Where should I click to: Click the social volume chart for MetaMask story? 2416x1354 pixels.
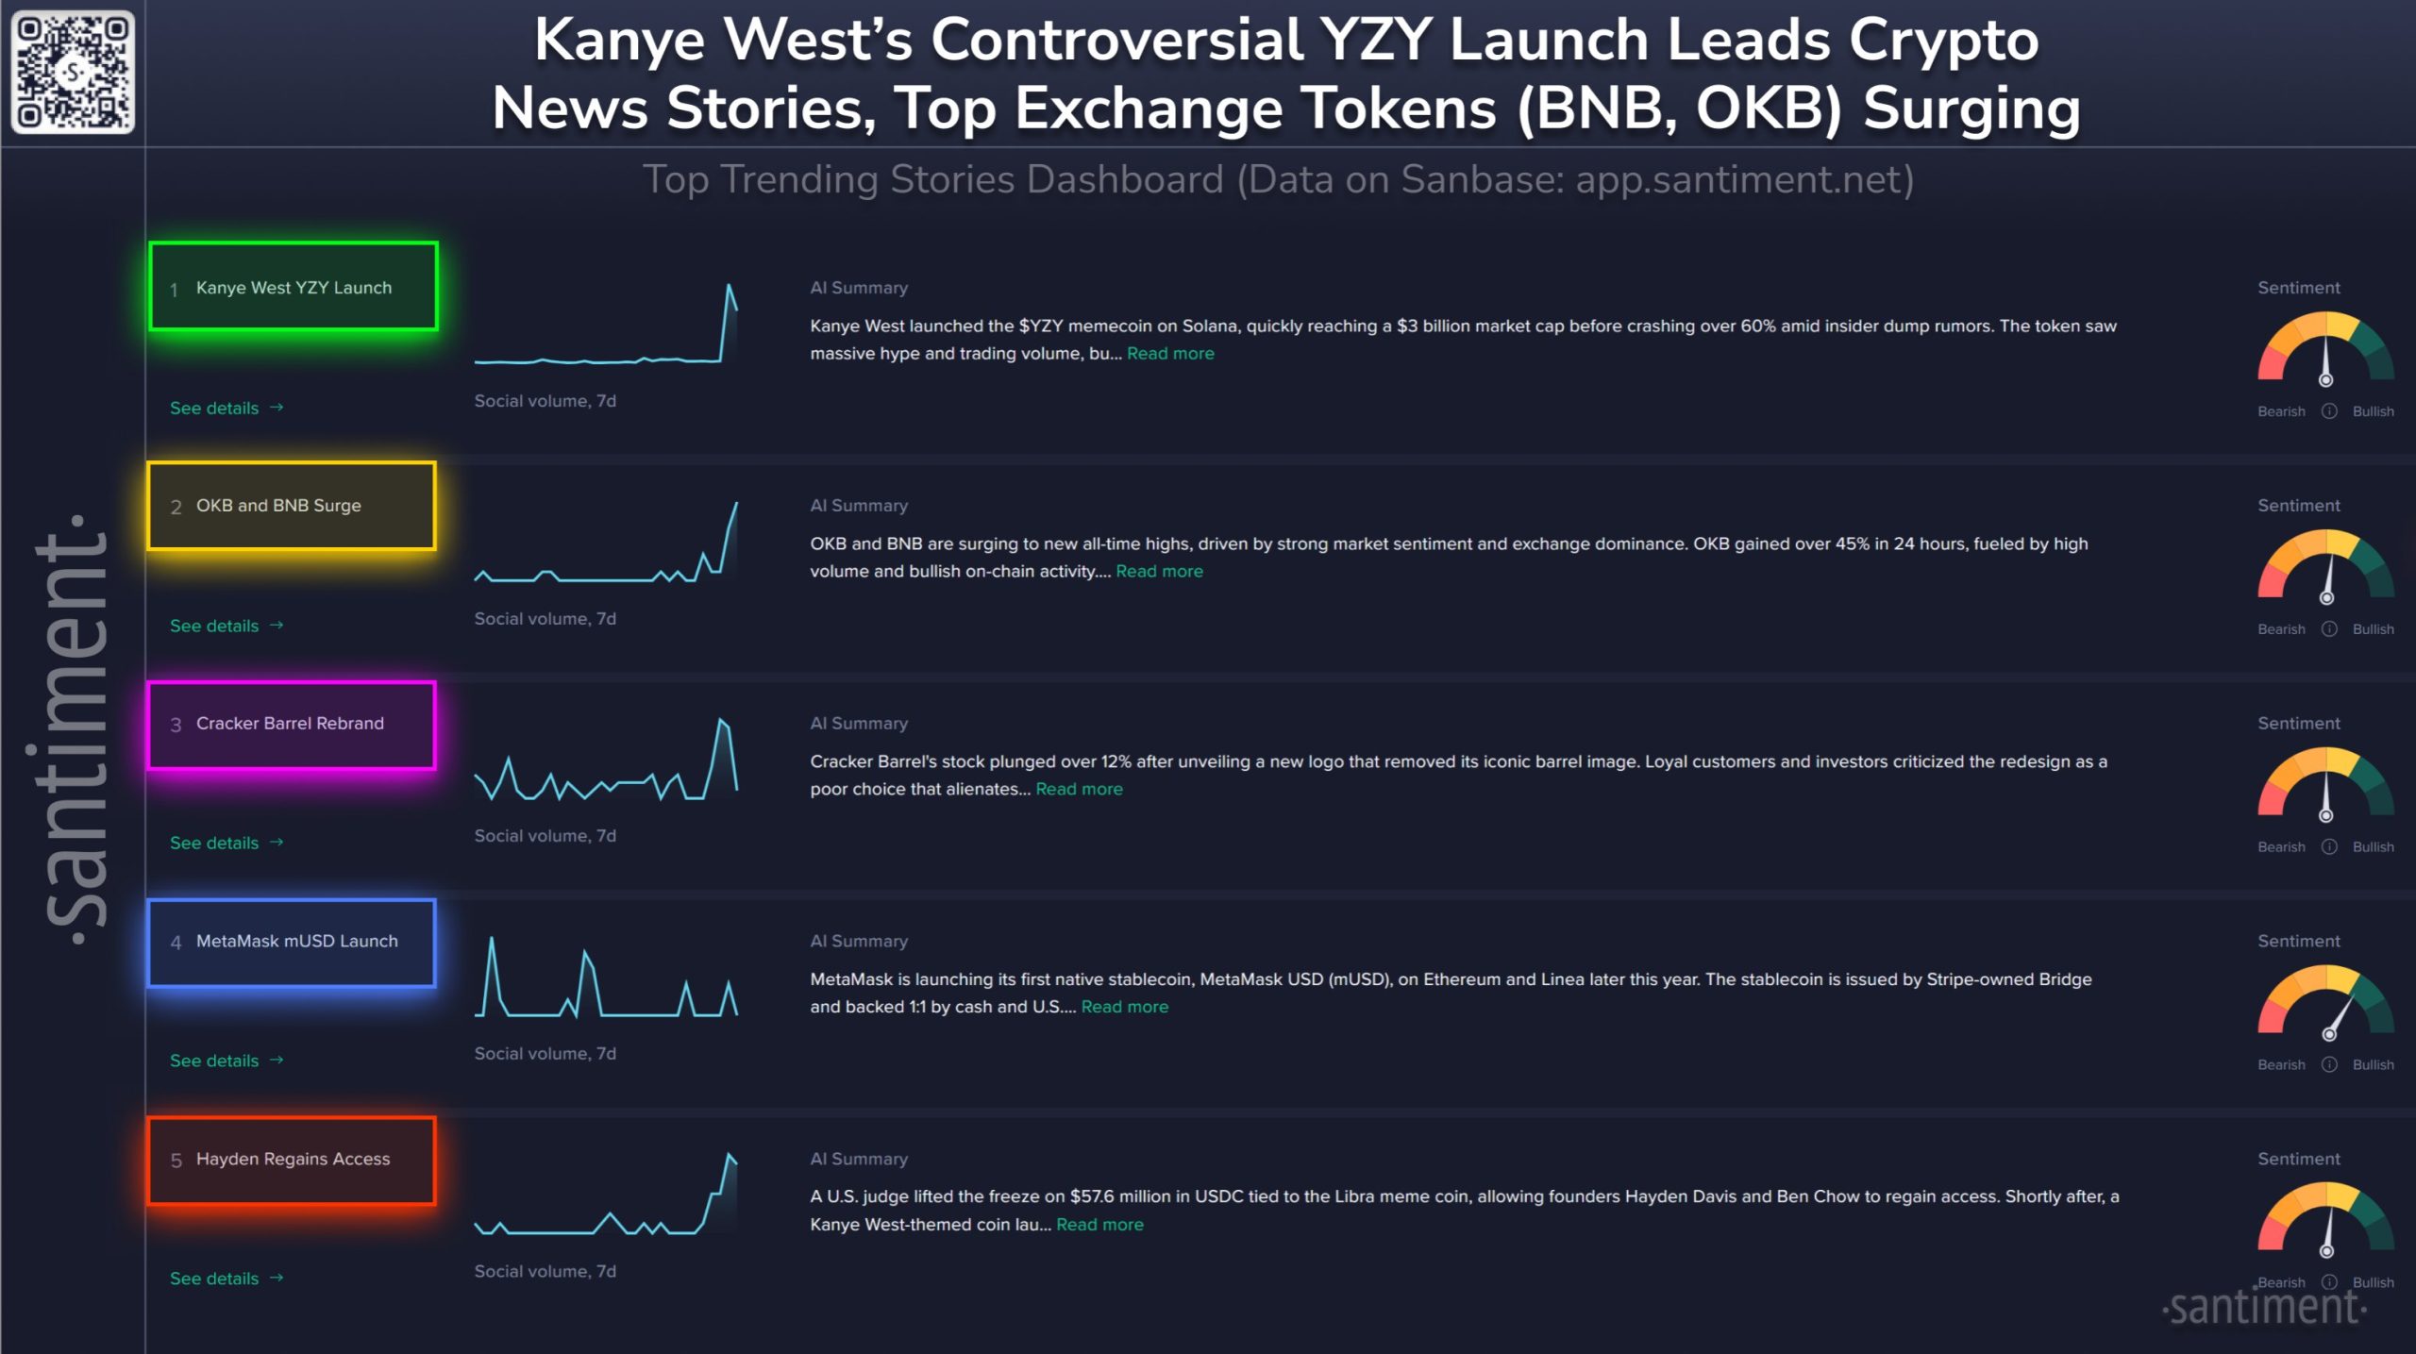[609, 981]
